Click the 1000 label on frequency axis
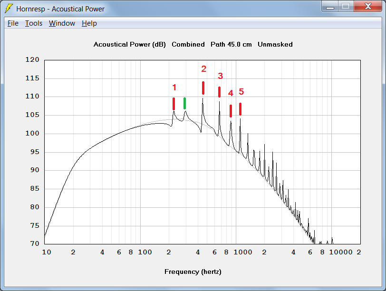The image size is (386, 291). (x=243, y=252)
